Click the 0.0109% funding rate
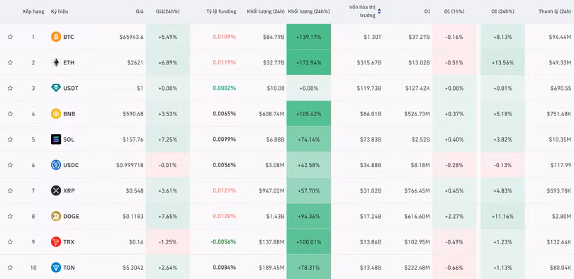 click(x=225, y=37)
